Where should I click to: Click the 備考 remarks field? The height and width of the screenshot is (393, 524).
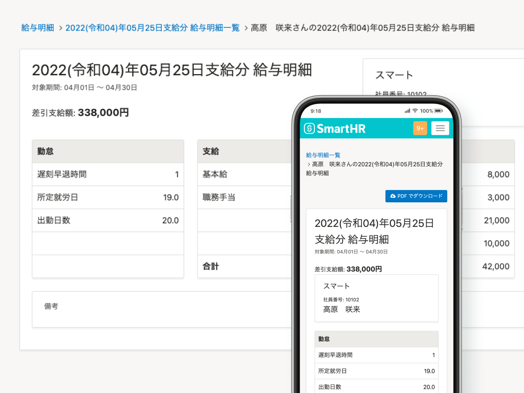tap(51, 306)
